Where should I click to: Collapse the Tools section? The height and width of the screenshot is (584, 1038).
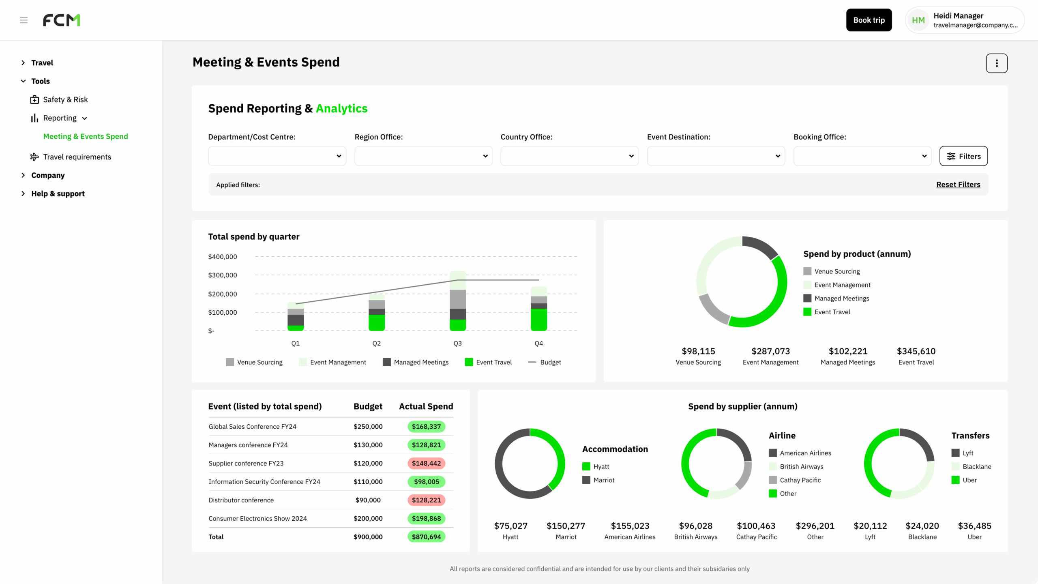click(23, 81)
